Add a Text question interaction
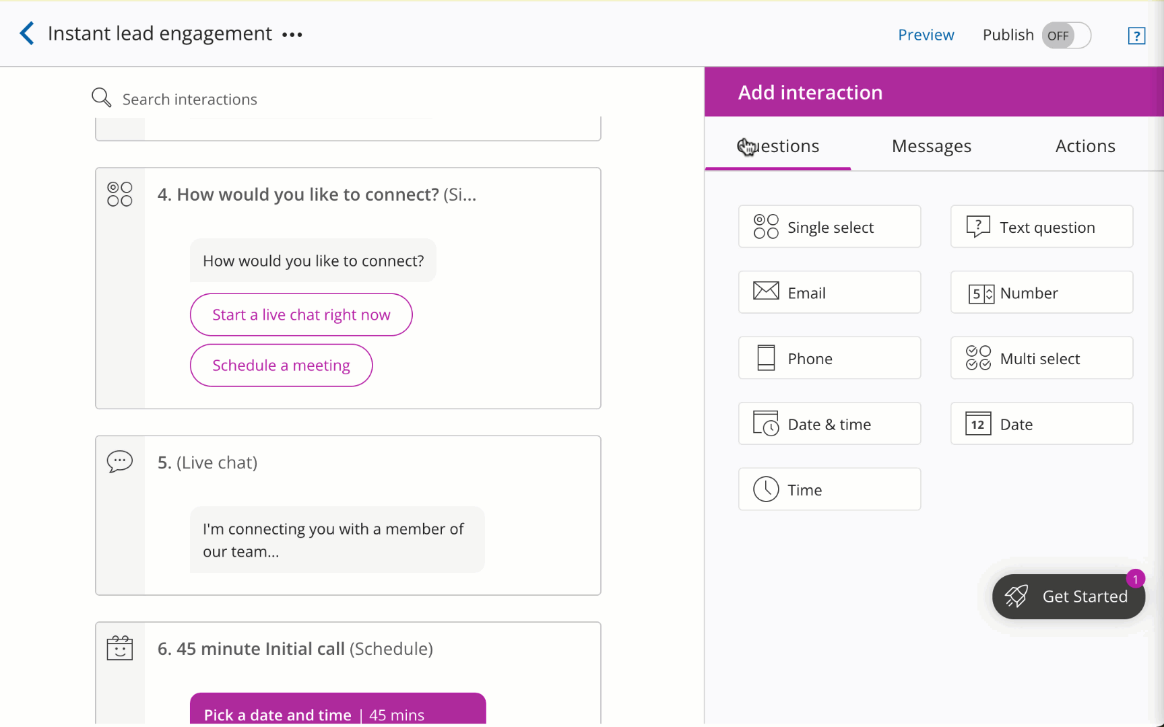 click(1041, 227)
